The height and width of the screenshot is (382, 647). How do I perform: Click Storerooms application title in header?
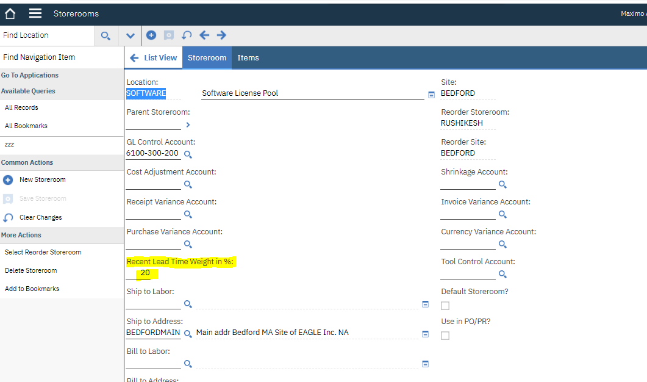coord(76,13)
